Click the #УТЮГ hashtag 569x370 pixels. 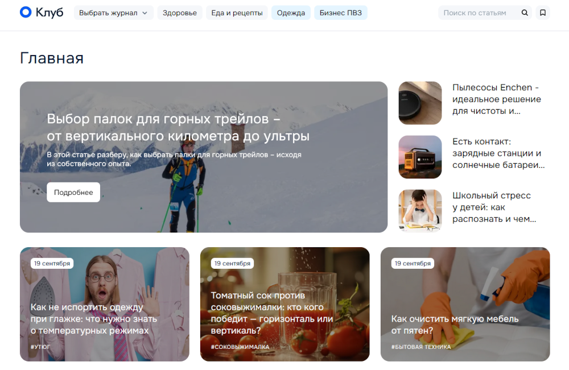tap(40, 347)
